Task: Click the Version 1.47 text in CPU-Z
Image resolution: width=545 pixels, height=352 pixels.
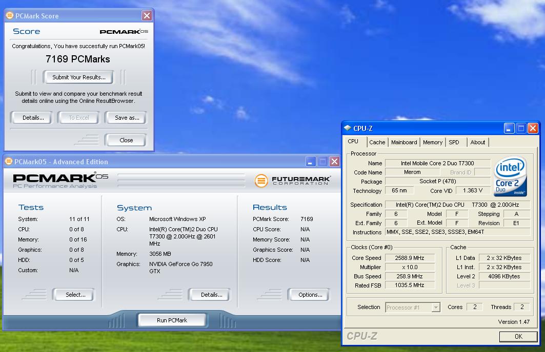Action: click(x=514, y=322)
